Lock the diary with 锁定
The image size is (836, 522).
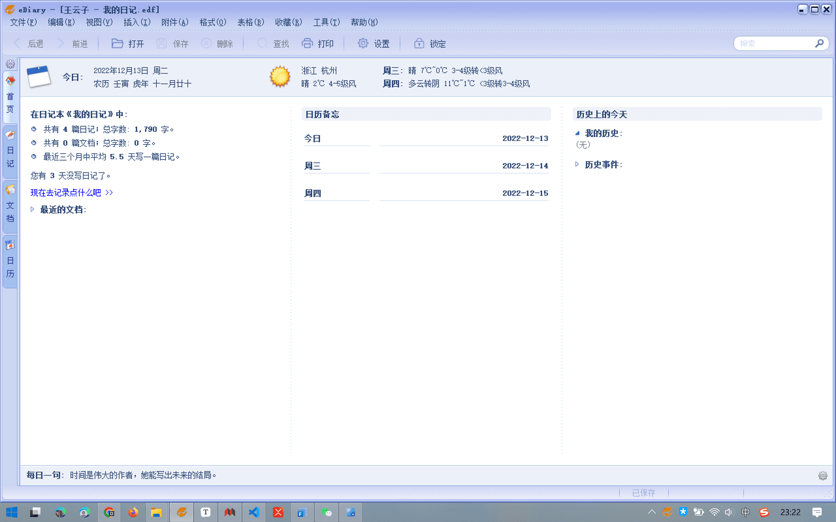429,43
